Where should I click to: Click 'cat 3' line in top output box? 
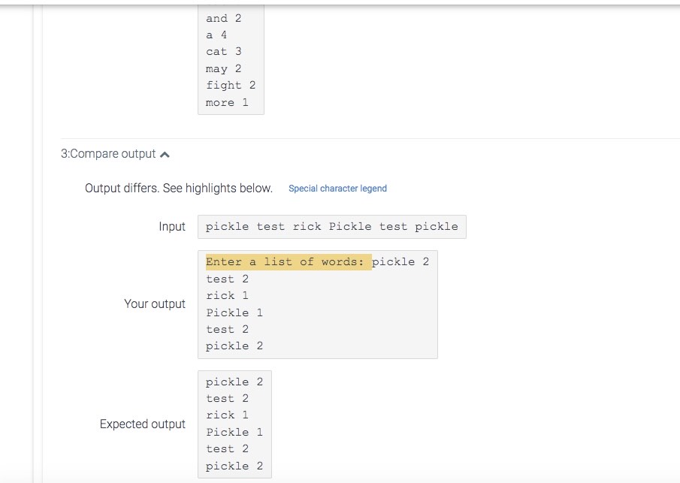(224, 52)
